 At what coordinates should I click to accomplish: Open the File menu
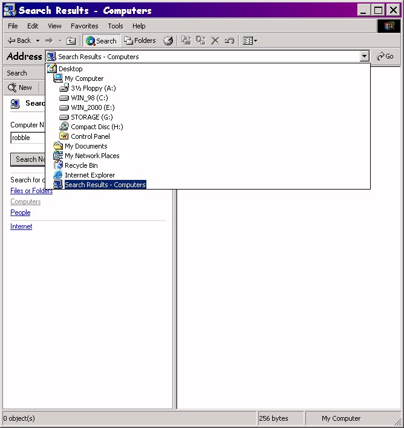[13, 26]
